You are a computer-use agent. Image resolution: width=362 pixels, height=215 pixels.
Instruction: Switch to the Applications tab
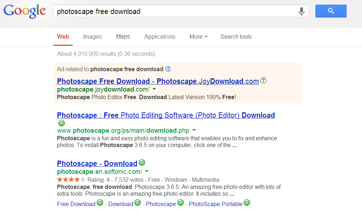(x=160, y=36)
